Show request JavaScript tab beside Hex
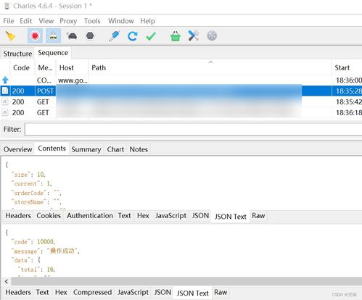Viewport: 362px width, 300px height. tap(170, 215)
